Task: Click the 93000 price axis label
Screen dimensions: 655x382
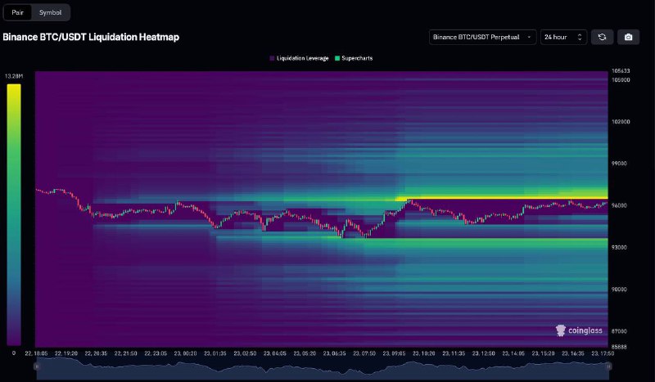Action: [619, 247]
